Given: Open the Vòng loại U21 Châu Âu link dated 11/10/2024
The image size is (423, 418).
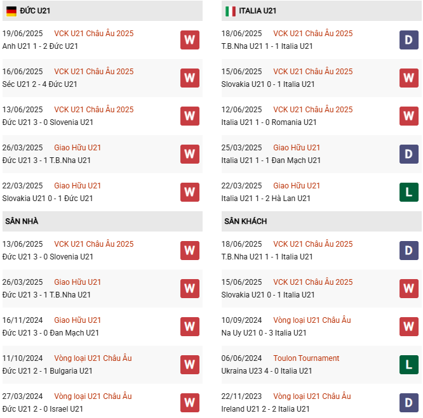Looking at the screenshot, I should point(93,358).
